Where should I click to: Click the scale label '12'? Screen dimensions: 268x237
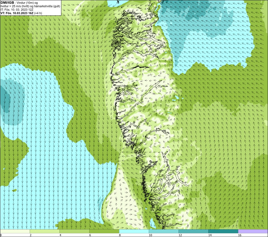180,235
